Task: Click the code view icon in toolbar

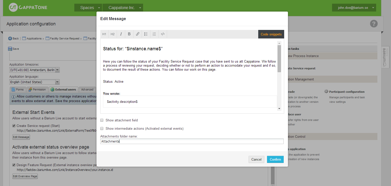Action: pyautogui.click(x=163, y=34)
